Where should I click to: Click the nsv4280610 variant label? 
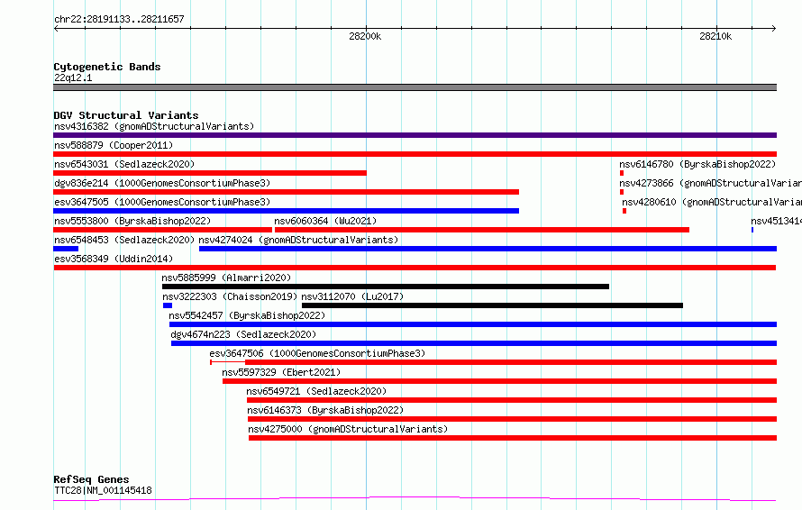point(712,202)
